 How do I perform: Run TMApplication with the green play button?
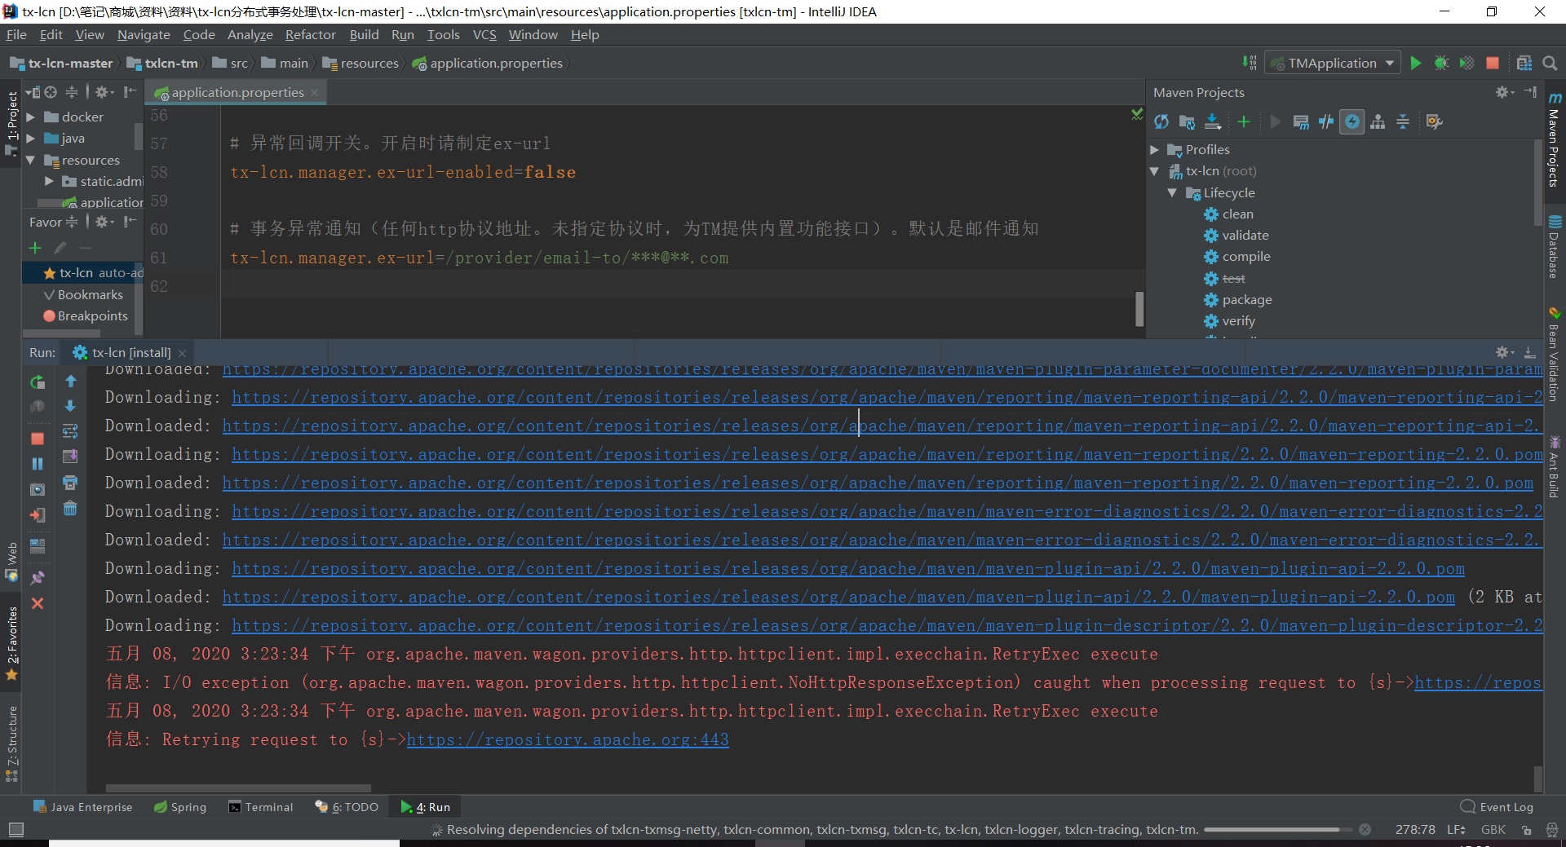point(1416,64)
